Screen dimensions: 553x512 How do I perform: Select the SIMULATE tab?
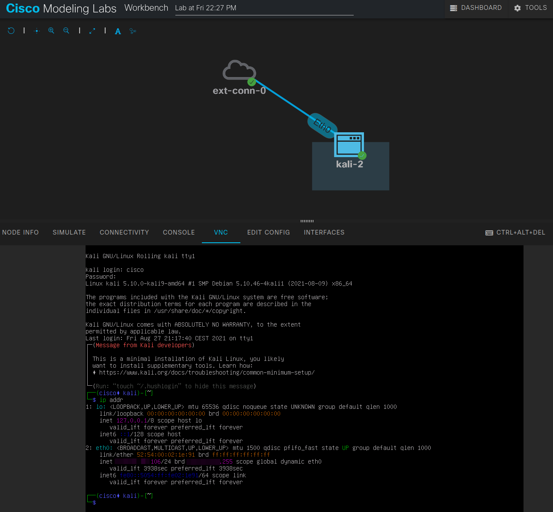[69, 232]
